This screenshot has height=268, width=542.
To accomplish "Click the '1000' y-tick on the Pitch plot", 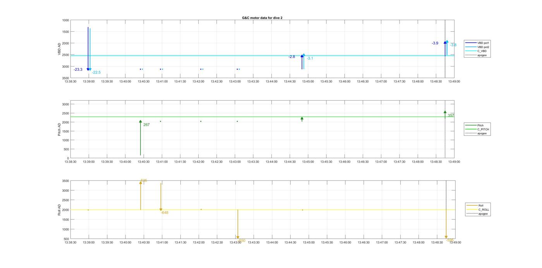I will click(x=65, y=140).
